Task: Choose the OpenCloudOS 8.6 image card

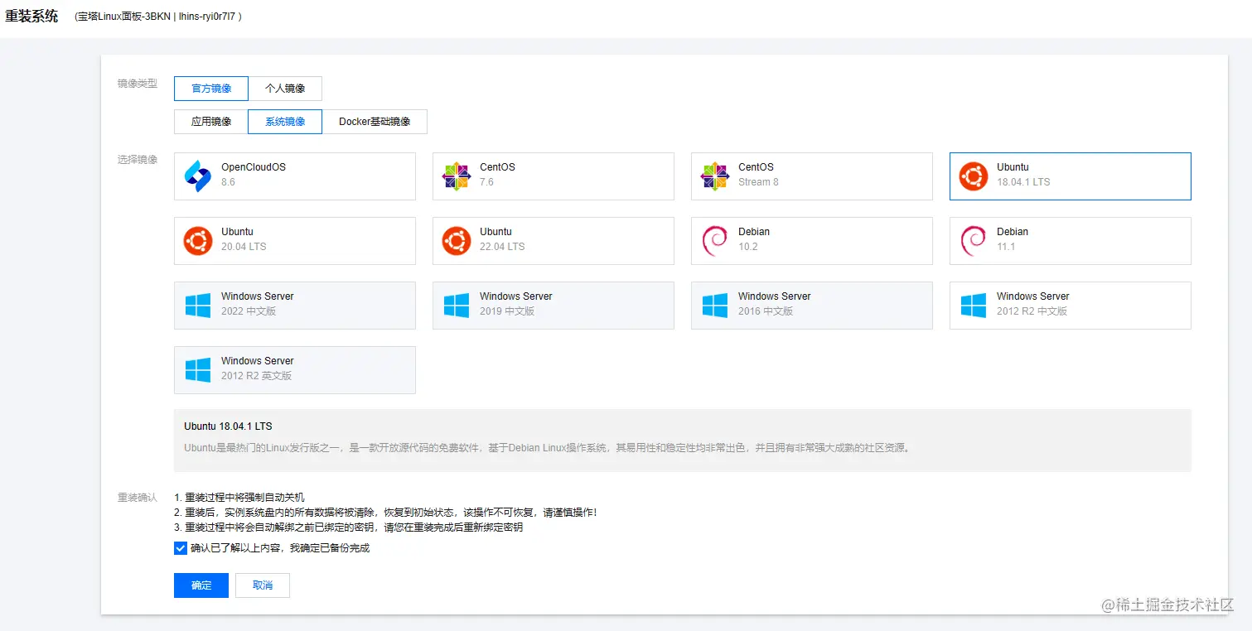Action: pos(295,176)
